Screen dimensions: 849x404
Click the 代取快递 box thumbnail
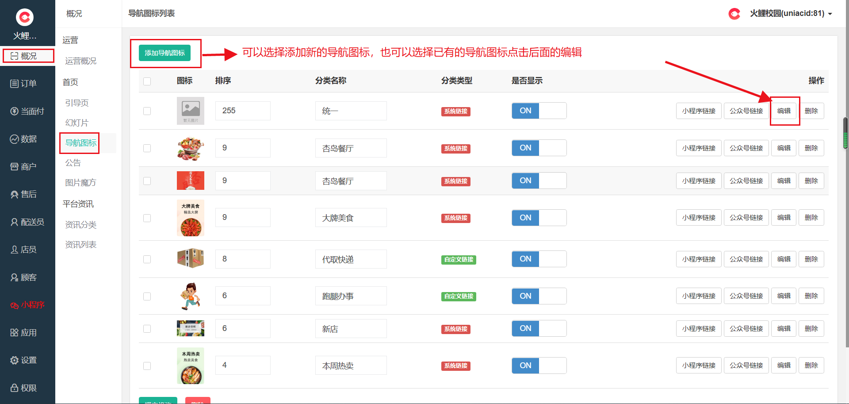191,259
